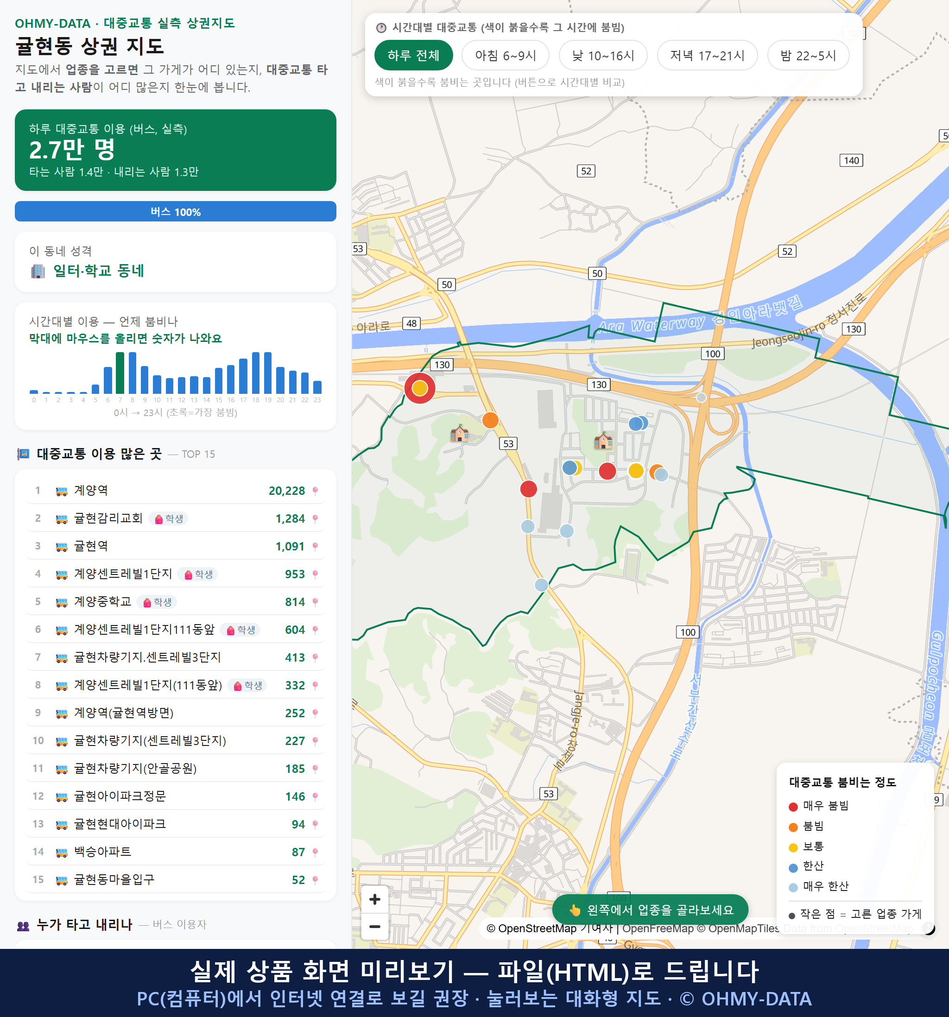Click the pale blue marker on lower road 53

(x=541, y=584)
